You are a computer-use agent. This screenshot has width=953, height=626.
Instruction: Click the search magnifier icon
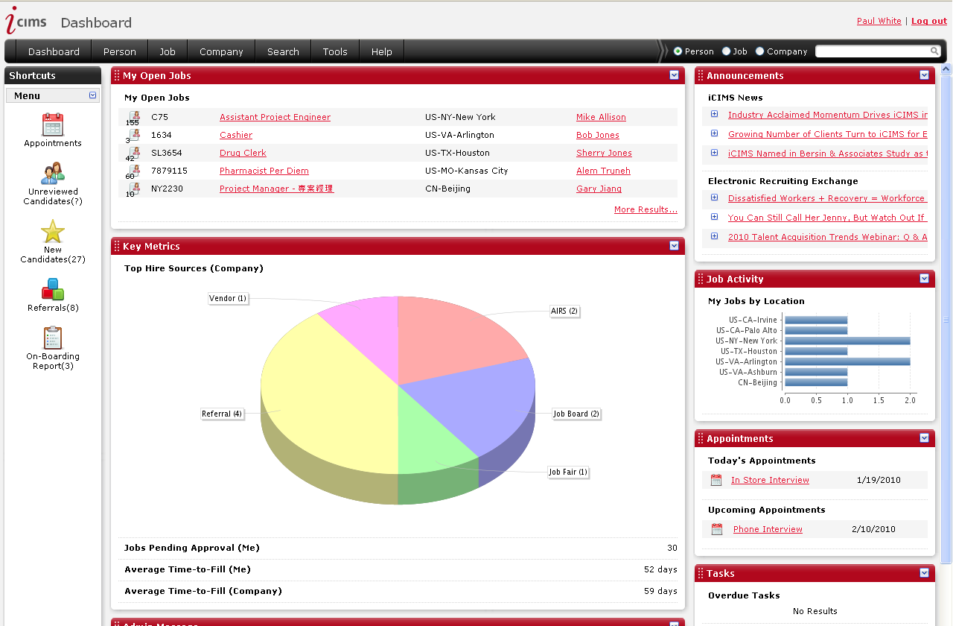coord(934,51)
